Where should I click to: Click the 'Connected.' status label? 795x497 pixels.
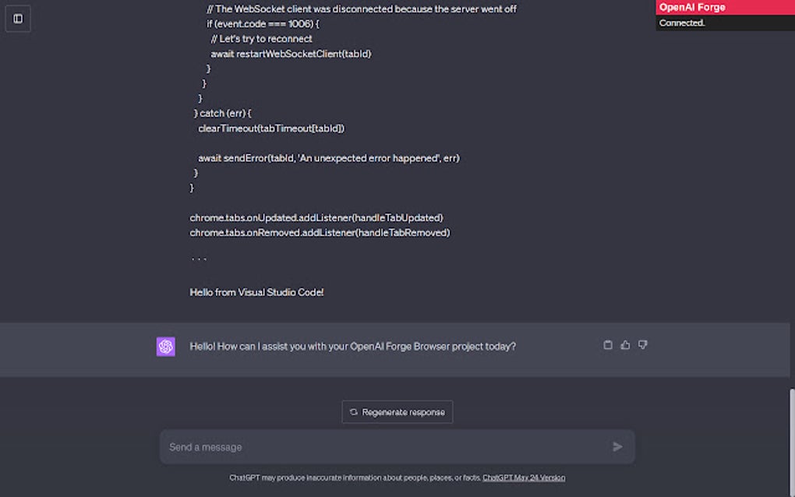[682, 23]
